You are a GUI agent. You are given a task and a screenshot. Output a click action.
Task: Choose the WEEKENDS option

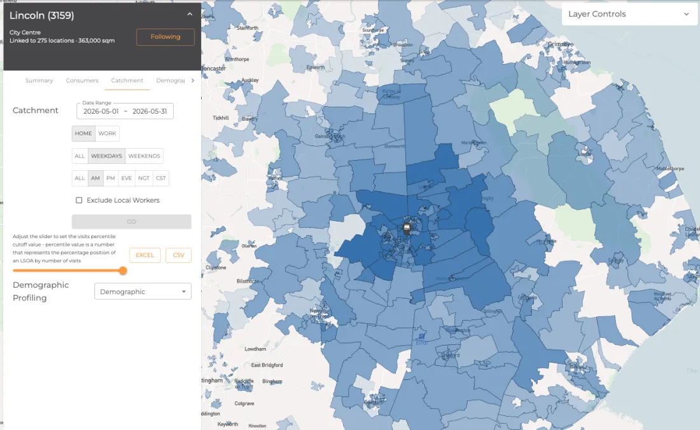144,156
